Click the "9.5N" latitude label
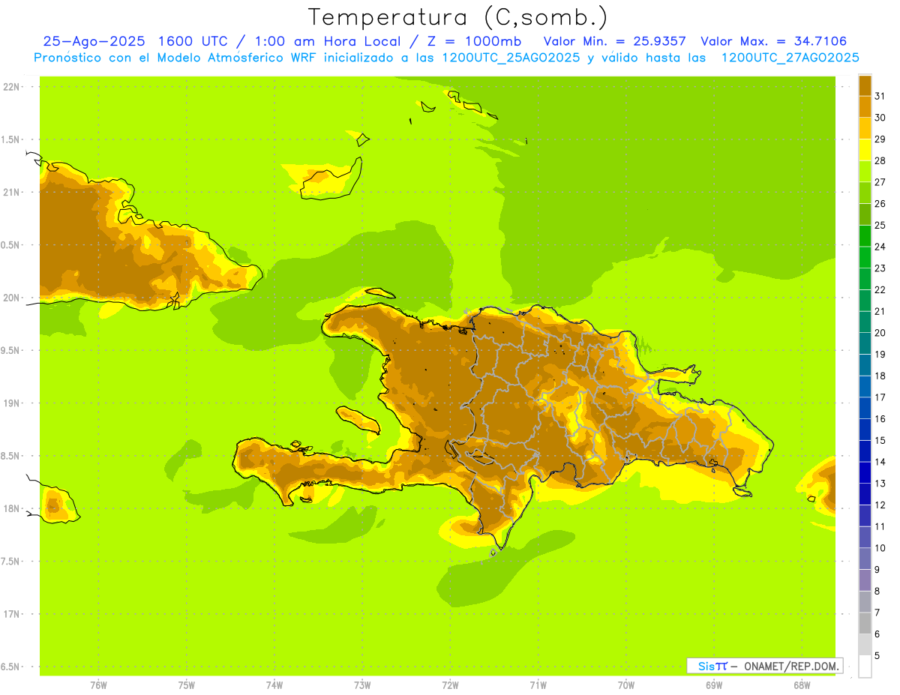The image size is (900, 695). coord(11,350)
